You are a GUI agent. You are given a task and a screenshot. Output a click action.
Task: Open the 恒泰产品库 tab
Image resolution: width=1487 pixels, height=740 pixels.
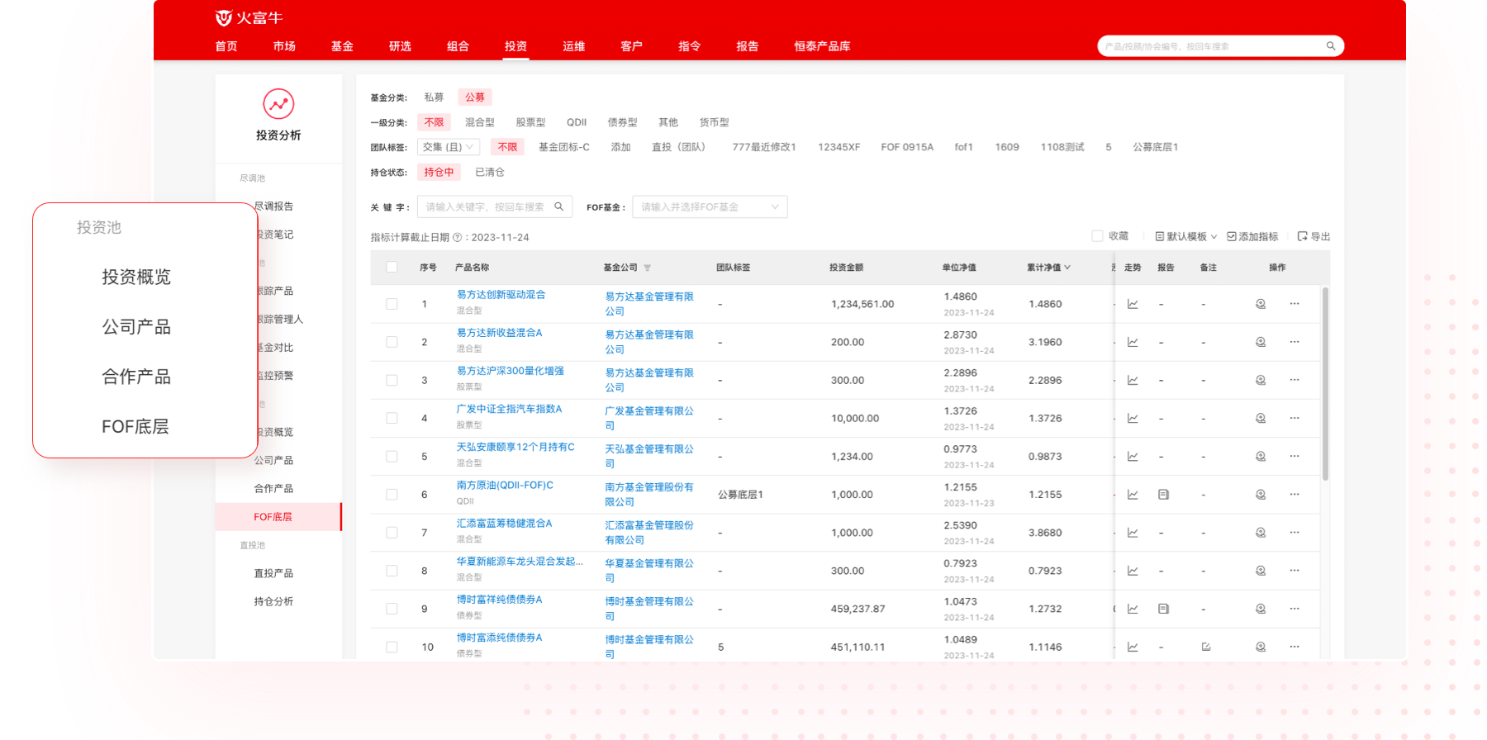point(822,46)
